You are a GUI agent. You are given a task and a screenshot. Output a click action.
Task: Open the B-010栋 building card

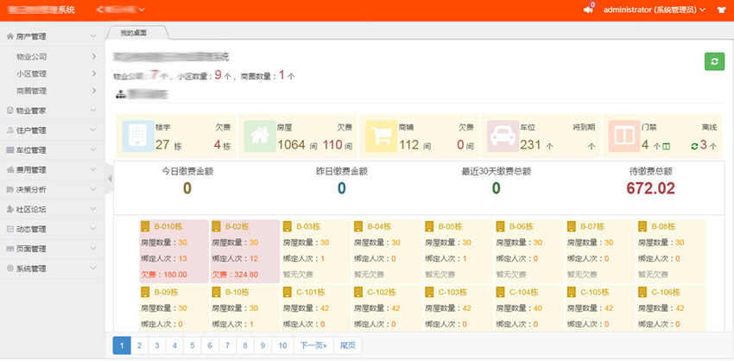click(174, 226)
